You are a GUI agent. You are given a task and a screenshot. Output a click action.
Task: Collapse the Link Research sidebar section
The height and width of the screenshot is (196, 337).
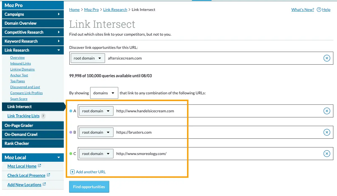click(33, 50)
